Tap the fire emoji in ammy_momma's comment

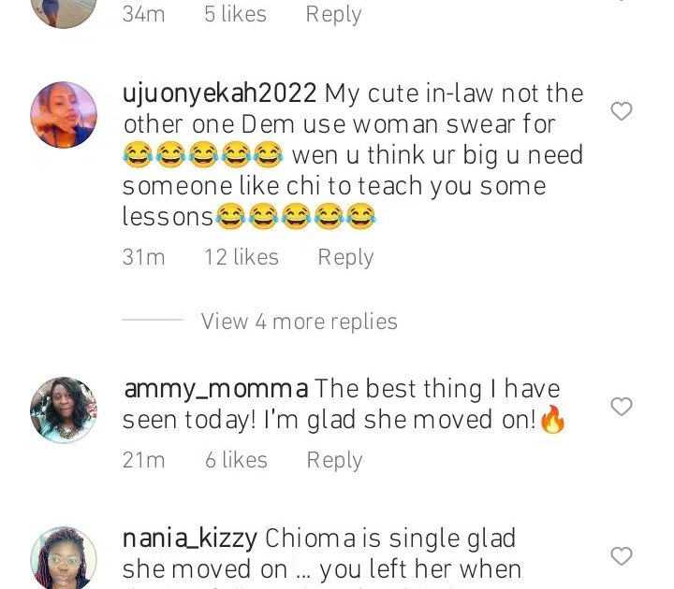coord(553,423)
